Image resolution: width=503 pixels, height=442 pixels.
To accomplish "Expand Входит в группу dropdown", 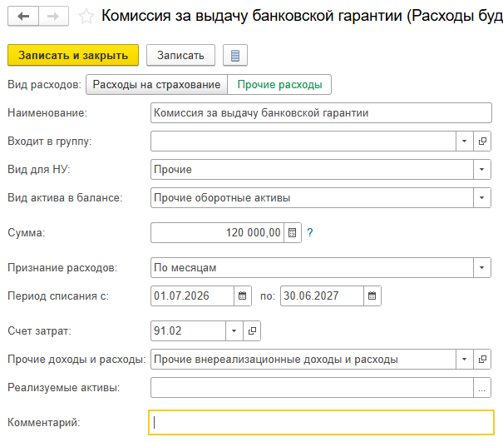I will coord(465,141).
